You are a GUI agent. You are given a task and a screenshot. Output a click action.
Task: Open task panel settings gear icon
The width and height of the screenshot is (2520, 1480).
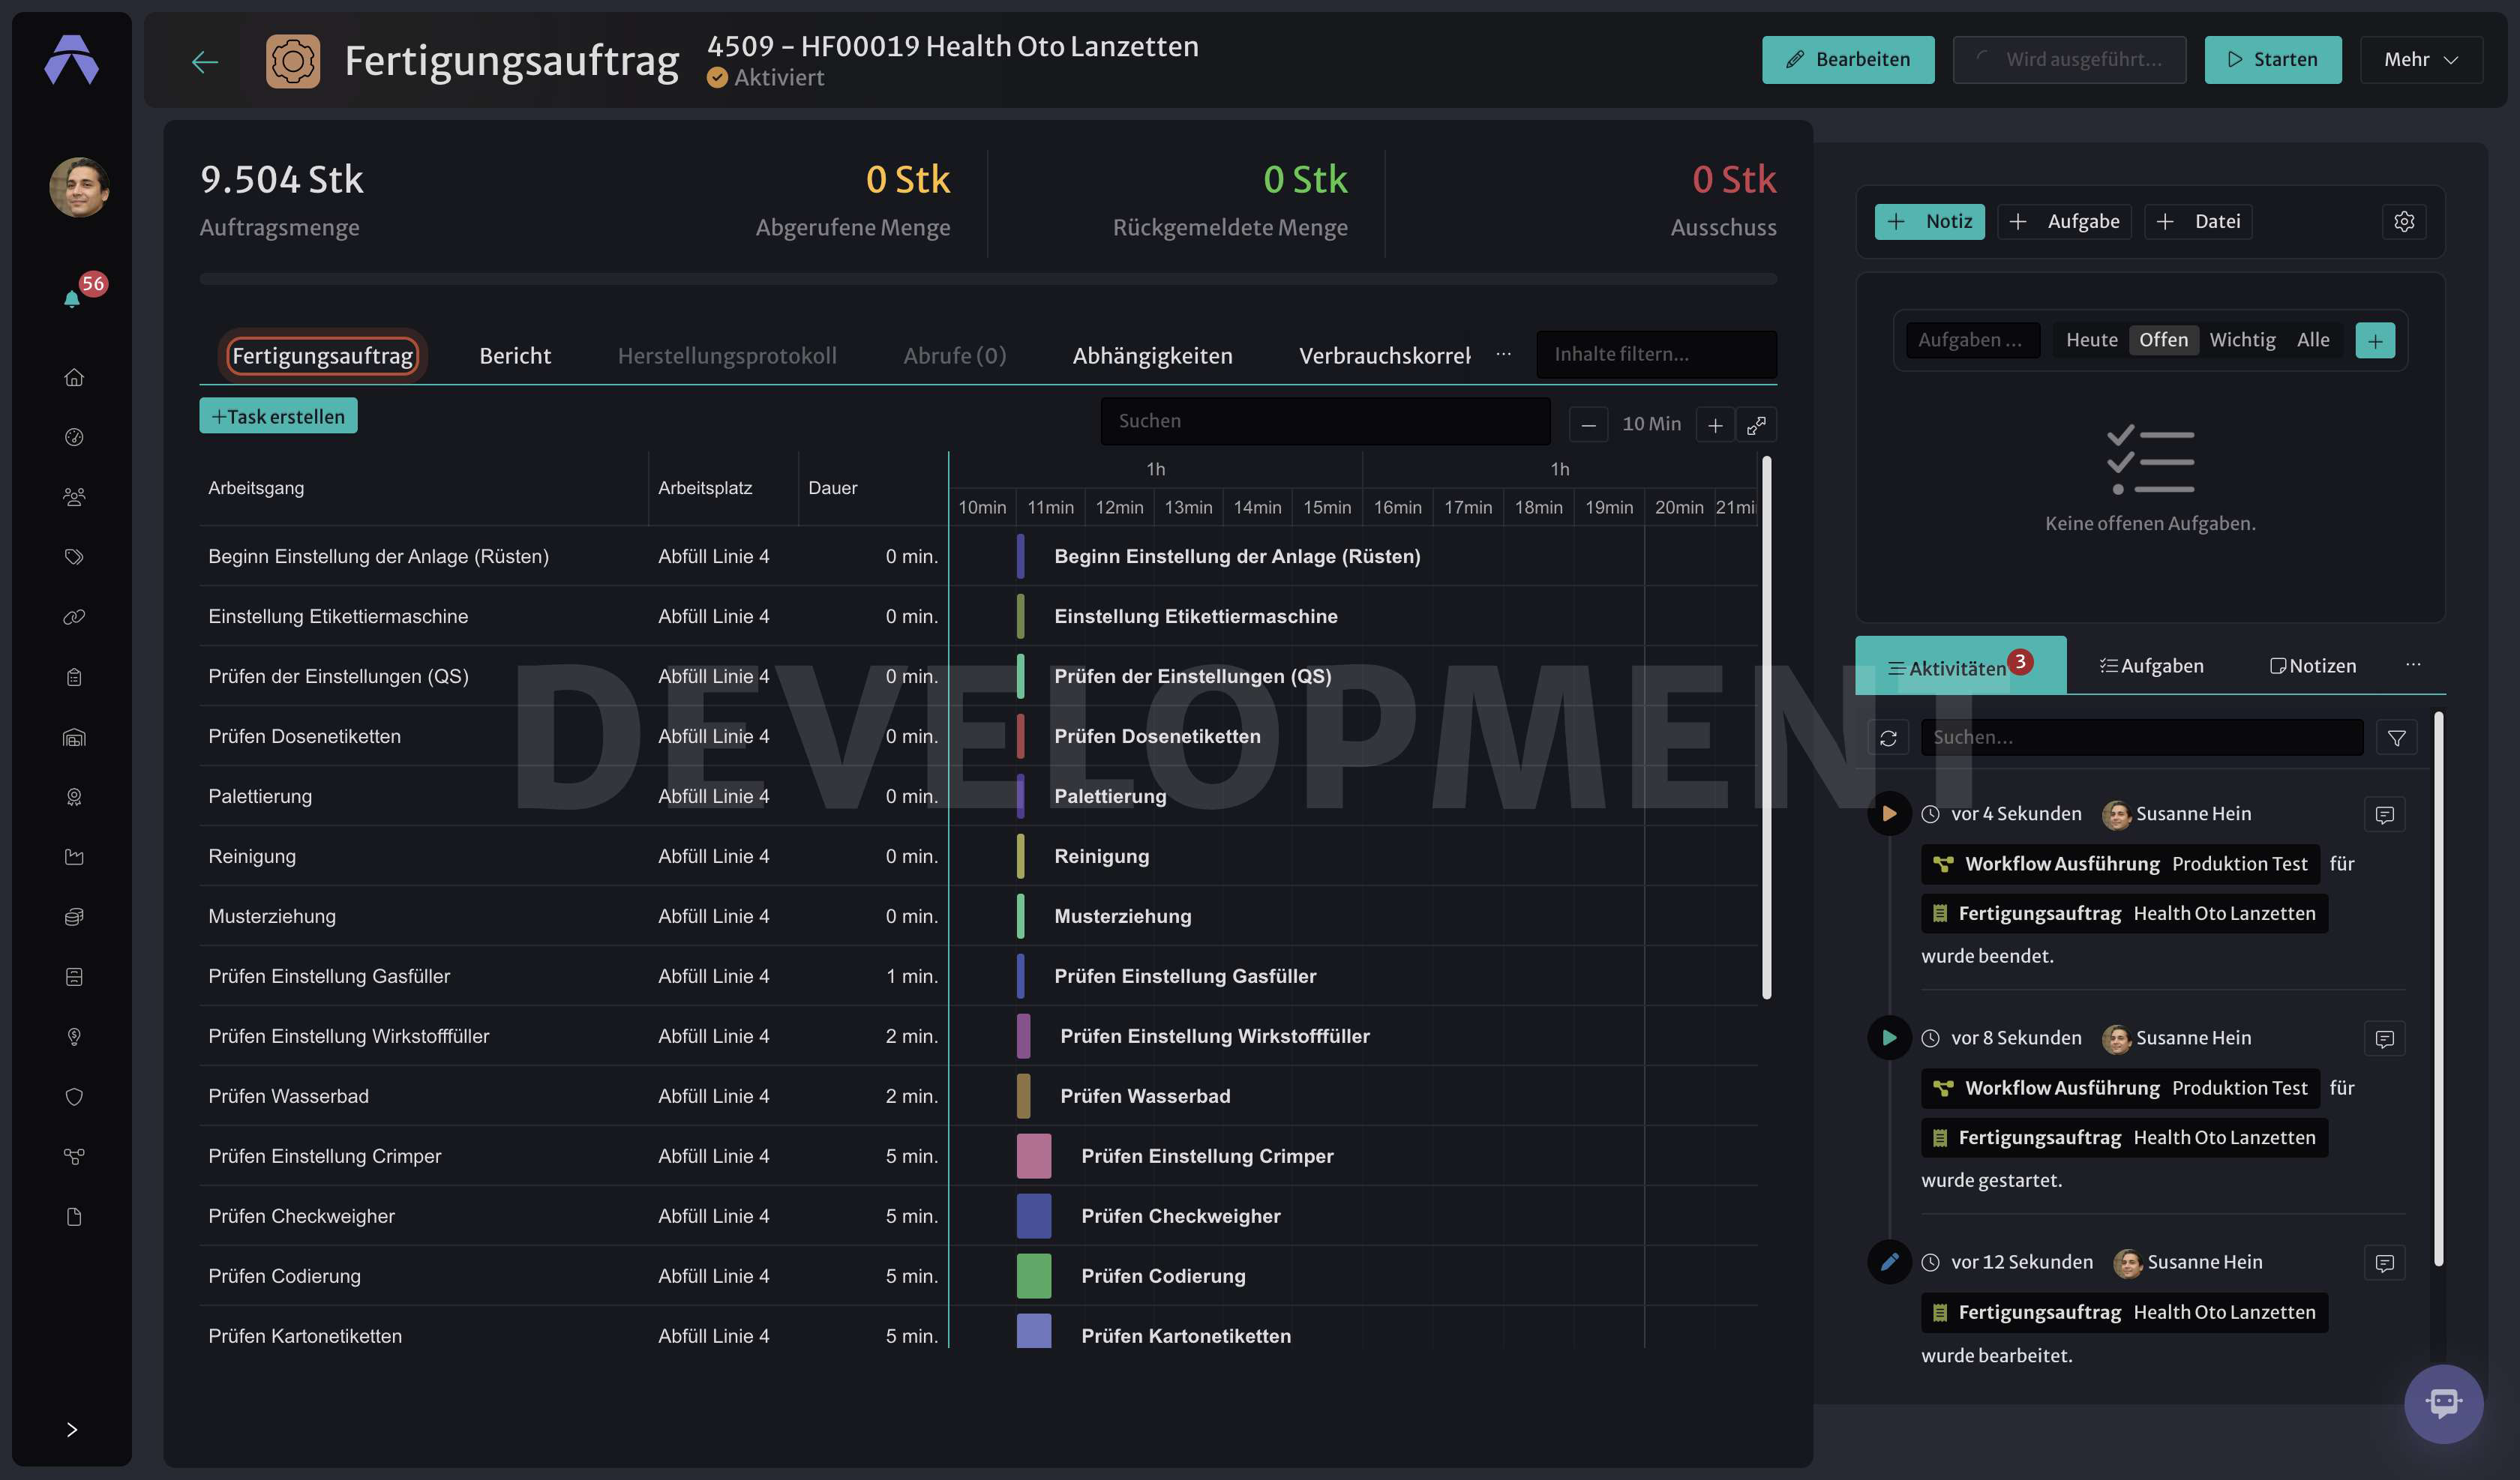click(x=2404, y=221)
